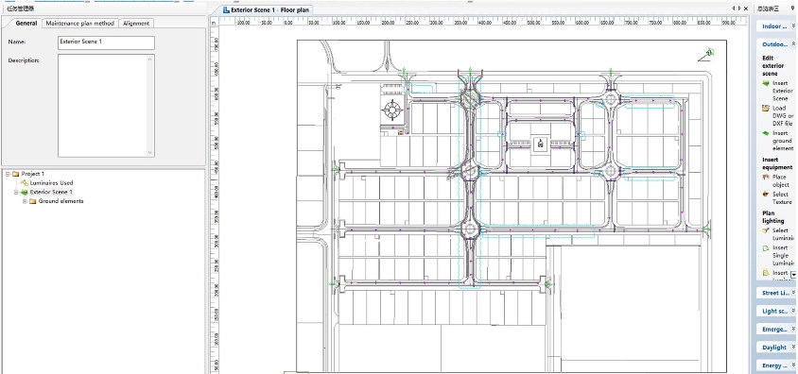This screenshot has width=798, height=374.
Task: Click the tab scroll left arrow
Action: [734, 8]
